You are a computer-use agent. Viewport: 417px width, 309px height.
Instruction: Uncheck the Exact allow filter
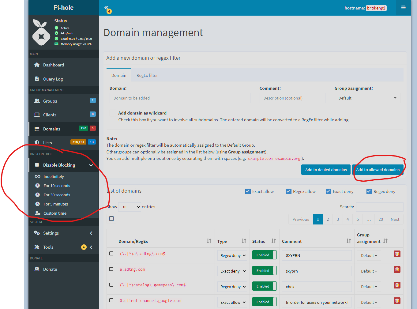pos(248,191)
